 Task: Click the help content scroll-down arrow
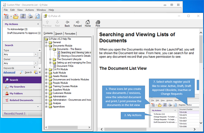(x=201, y=123)
